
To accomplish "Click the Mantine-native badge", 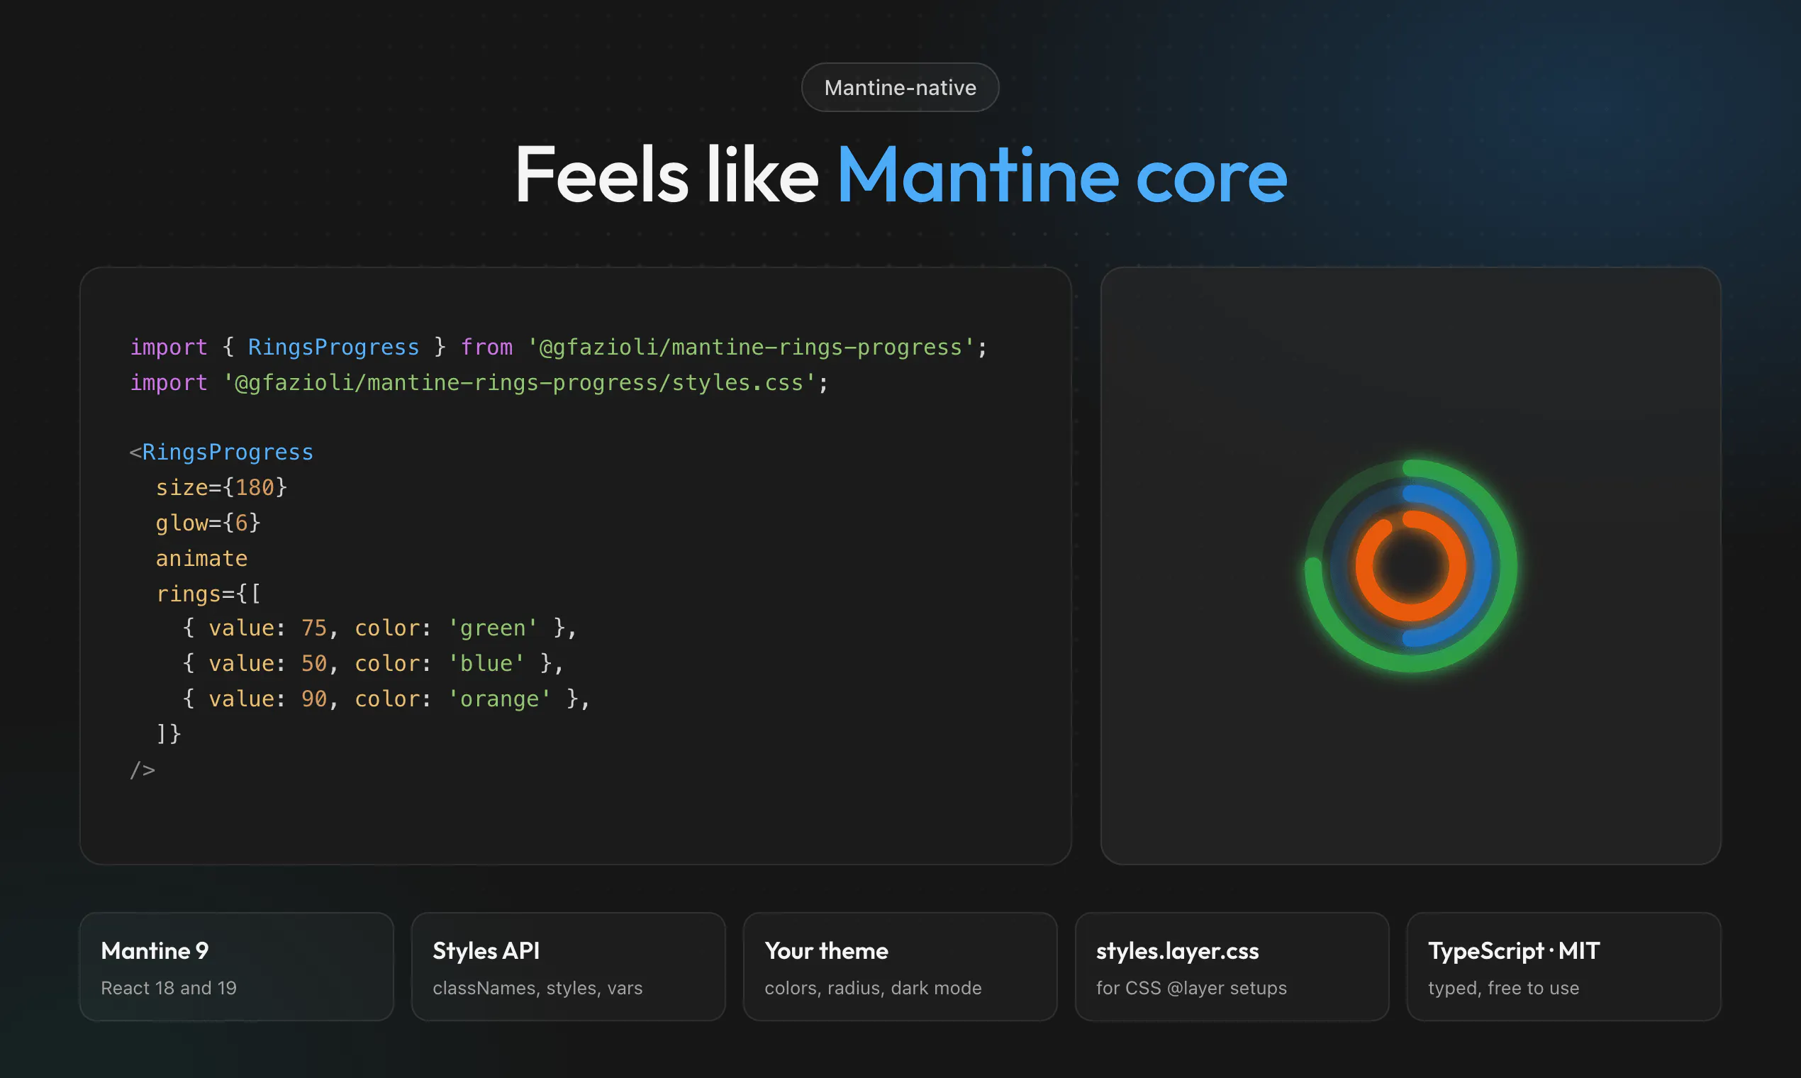I will 900,87.
